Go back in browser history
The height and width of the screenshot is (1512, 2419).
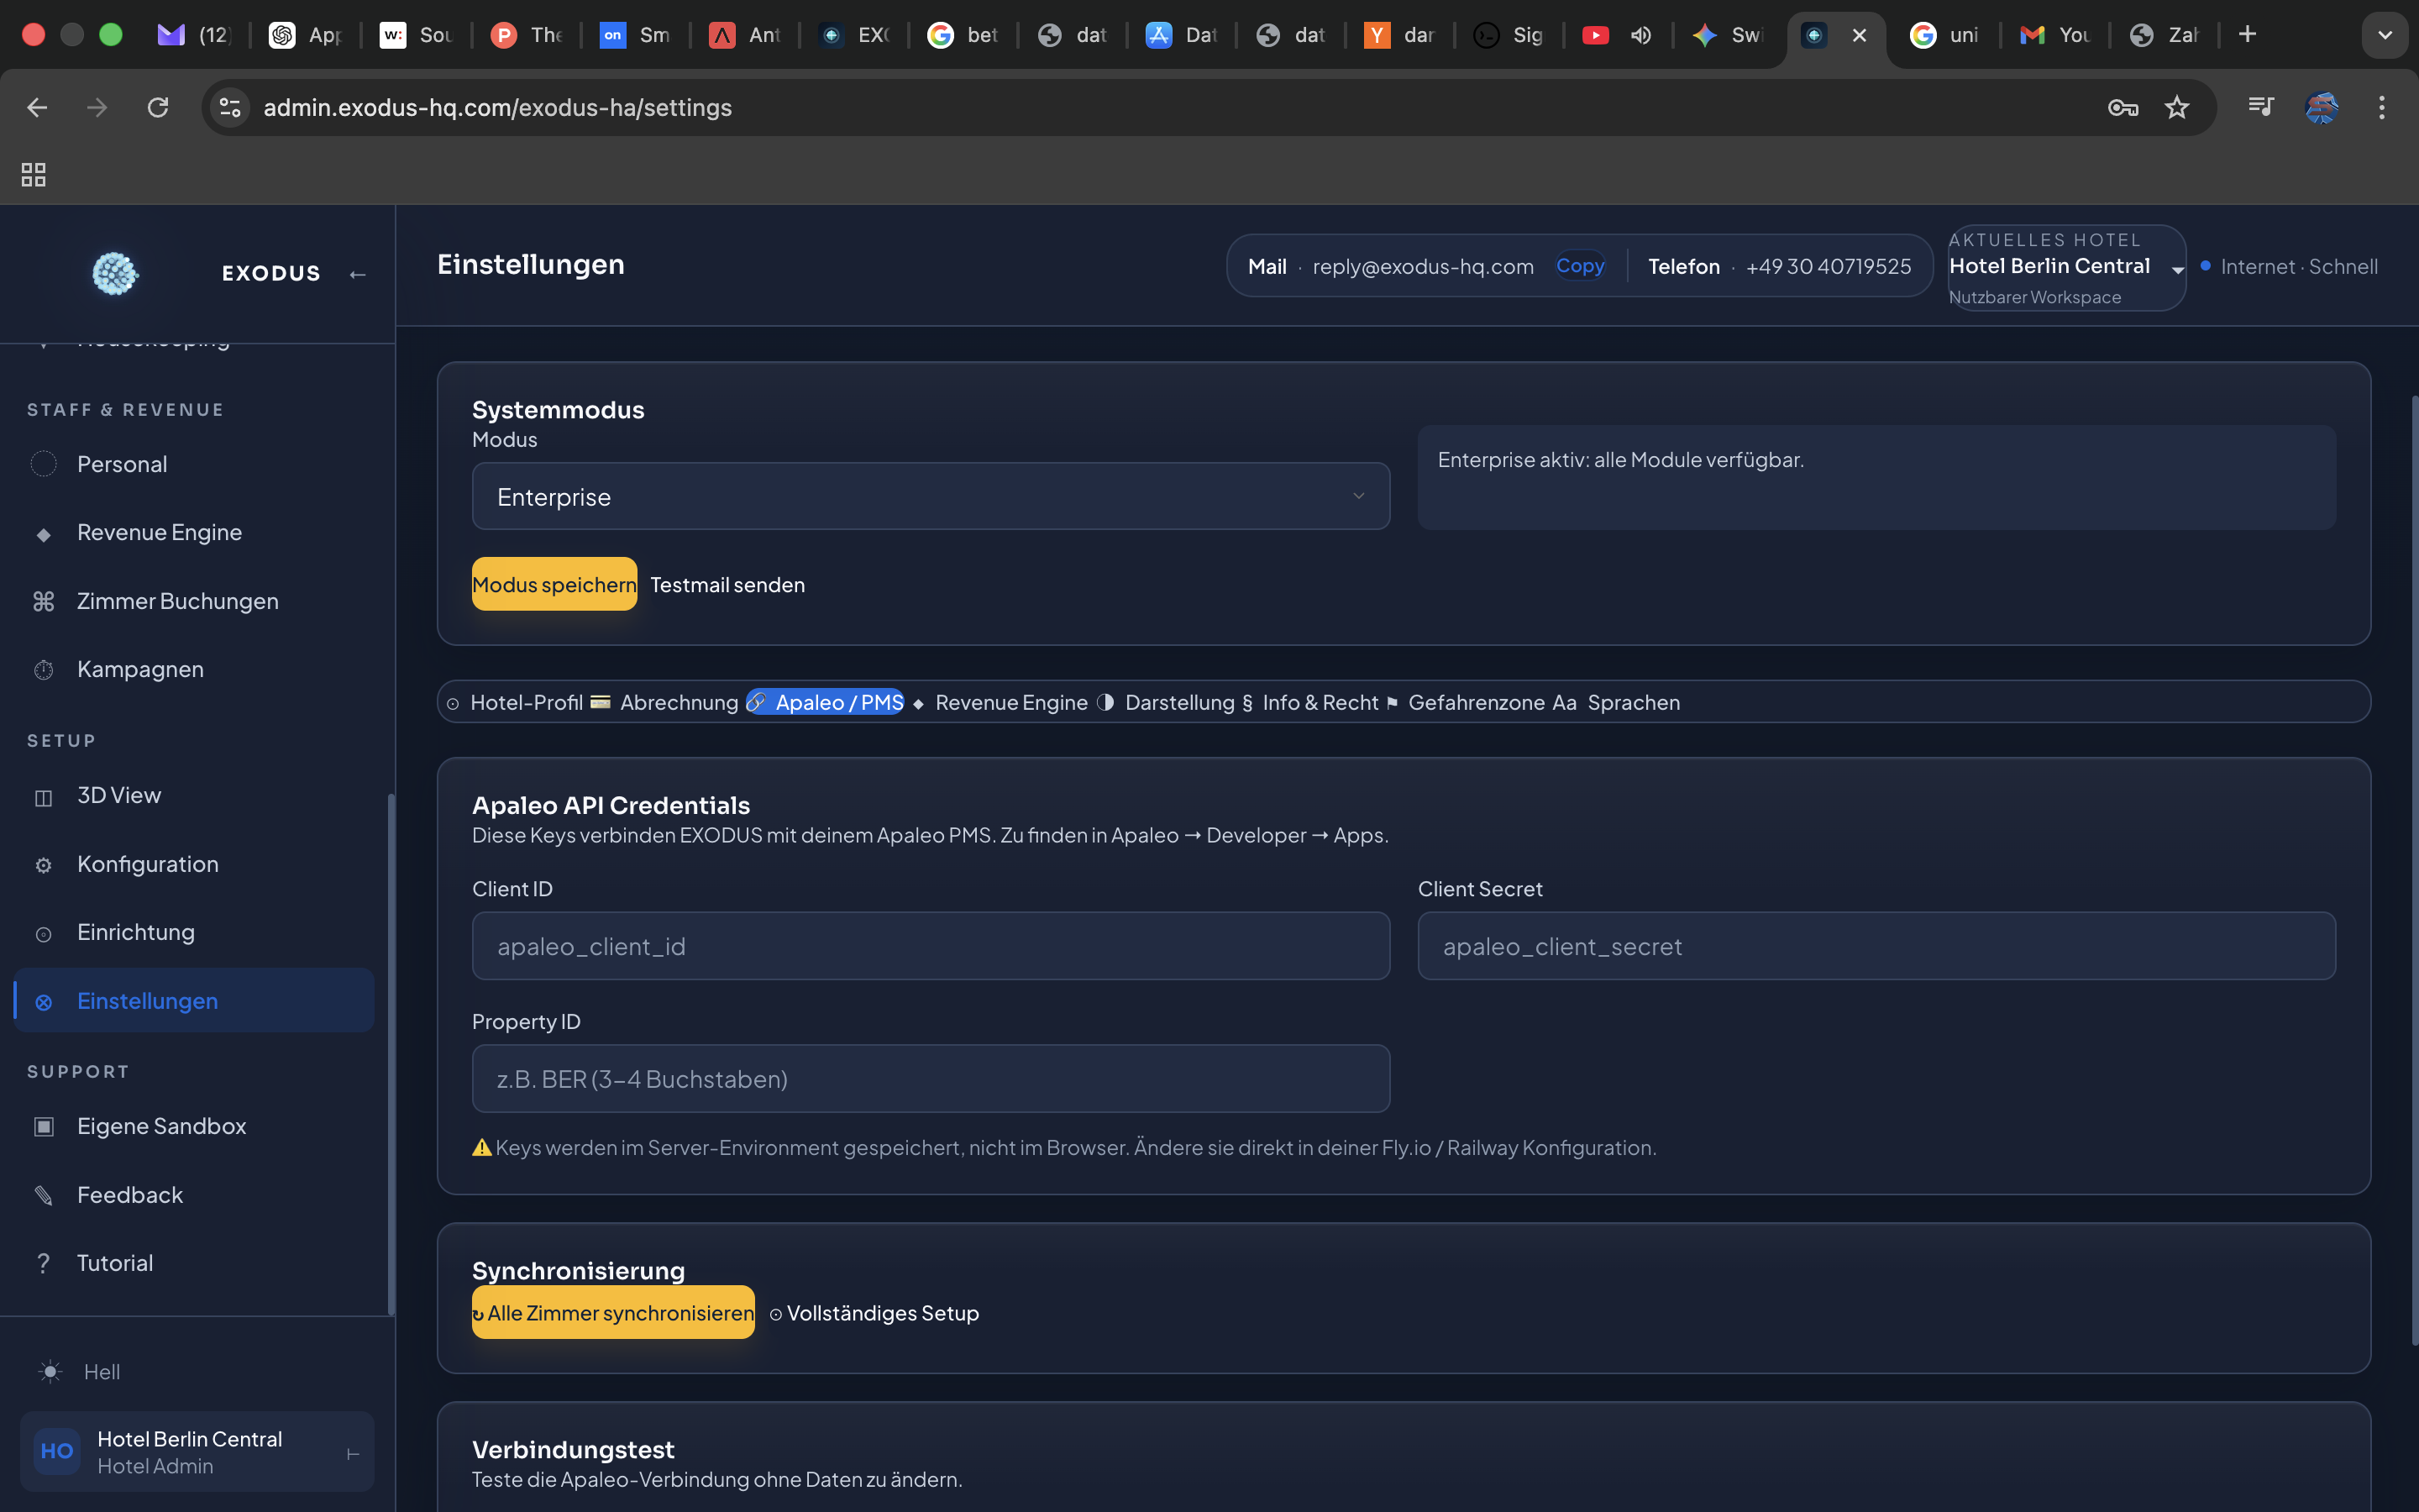pos(37,107)
